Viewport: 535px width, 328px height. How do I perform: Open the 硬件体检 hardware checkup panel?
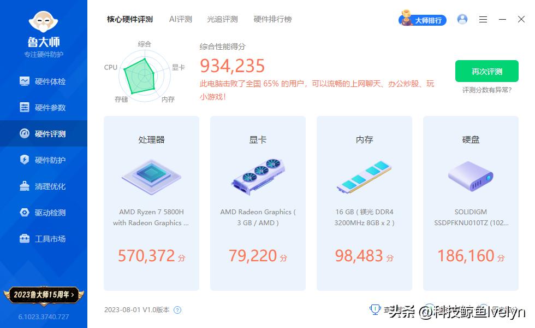(44, 81)
